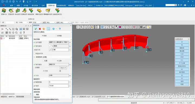Click the blue gear settings icon in dialog
Viewport: 195px width, 104px height.
click(x=53, y=29)
